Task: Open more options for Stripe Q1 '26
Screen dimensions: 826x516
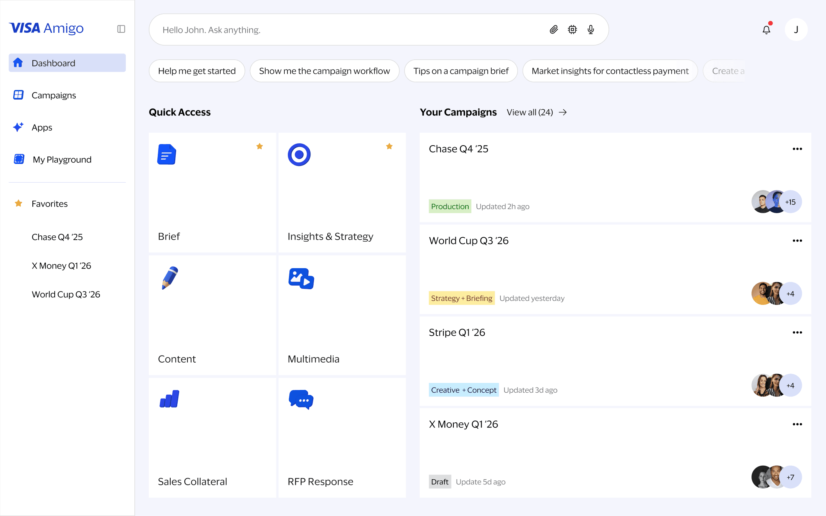Action: [797, 332]
